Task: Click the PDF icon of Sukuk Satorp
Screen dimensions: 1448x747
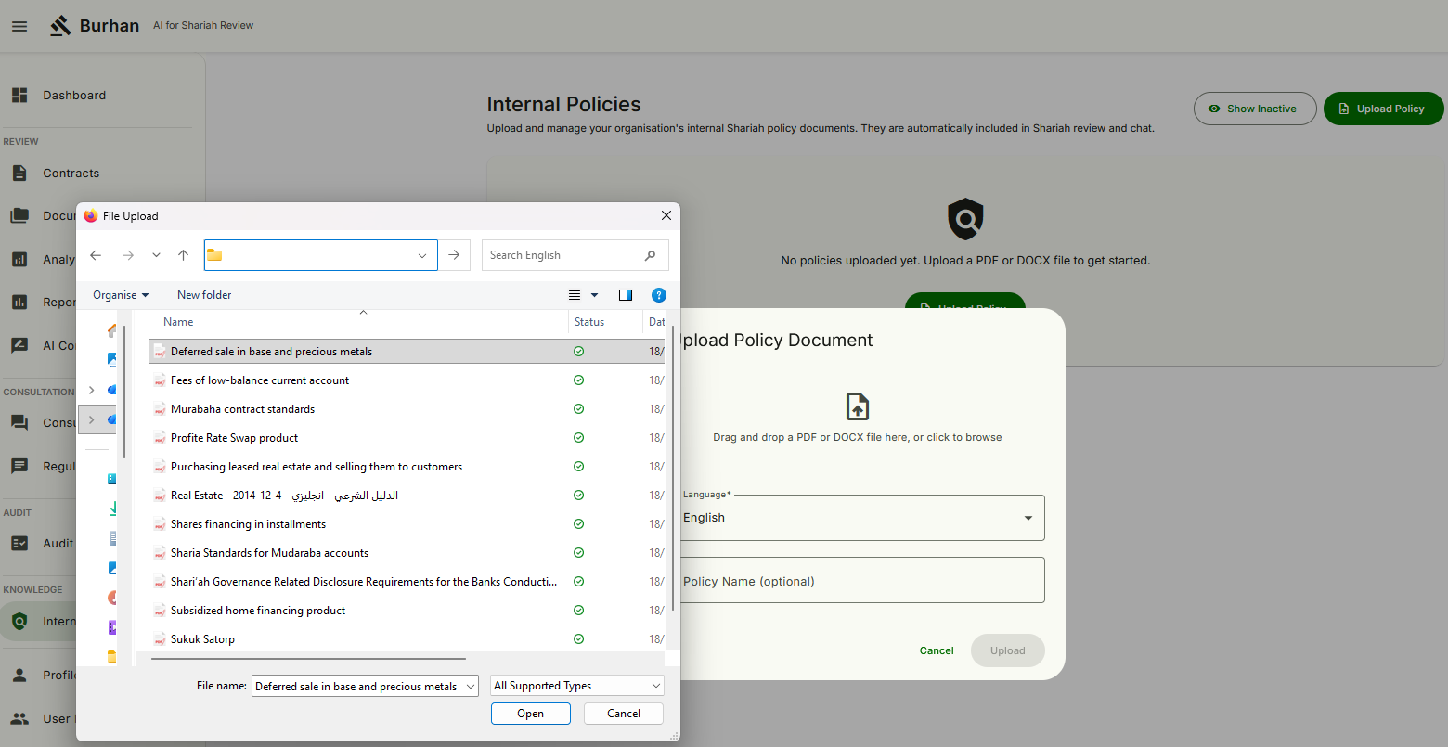Action: pos(160,639)
